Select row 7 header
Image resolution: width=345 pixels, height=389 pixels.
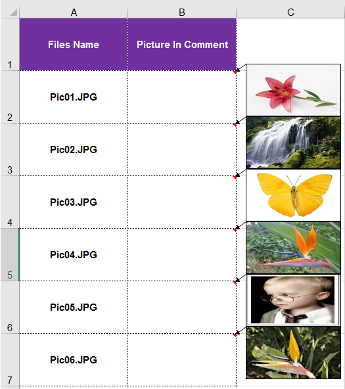10,359
